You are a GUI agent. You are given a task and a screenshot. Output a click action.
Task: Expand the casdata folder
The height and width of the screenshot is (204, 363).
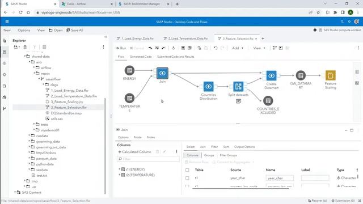tap(29, 135)
